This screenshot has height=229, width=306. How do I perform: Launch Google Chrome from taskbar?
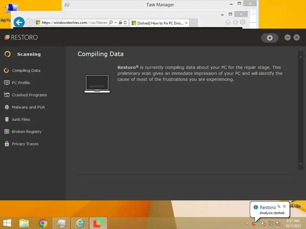coord(43,223)
